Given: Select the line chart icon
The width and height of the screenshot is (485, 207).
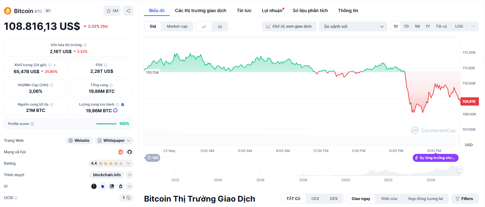Looking at the screenshot, I should point(204,26).
